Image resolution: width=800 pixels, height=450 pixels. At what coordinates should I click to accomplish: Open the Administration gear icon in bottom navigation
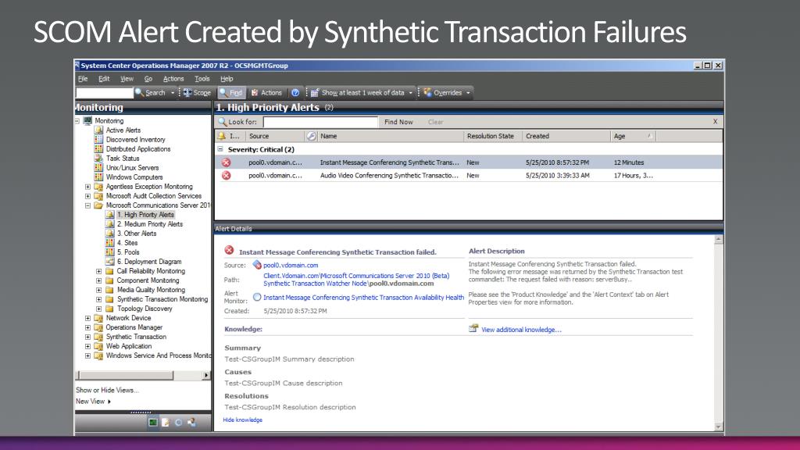pos(179,423)
